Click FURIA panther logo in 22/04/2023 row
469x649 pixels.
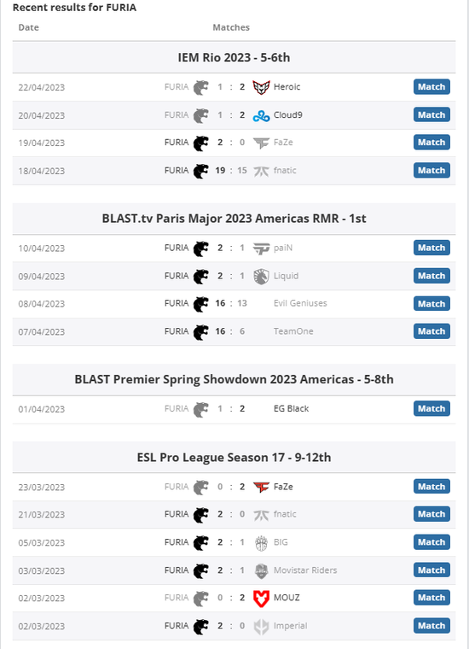point(201,87)
